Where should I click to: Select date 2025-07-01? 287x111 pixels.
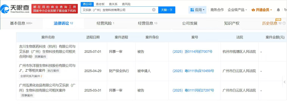coord(93,52)
